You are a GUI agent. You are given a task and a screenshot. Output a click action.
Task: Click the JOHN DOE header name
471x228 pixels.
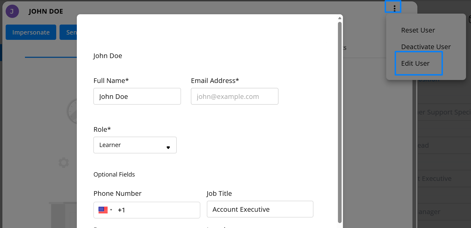46,12
